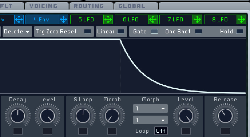
Task: Open the first Morph dropdown
Action: click(x=150, y=109)
